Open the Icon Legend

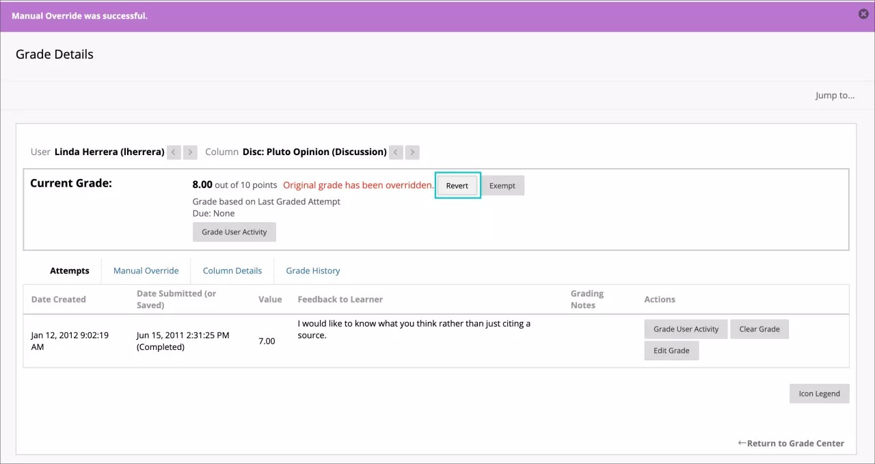tap(819, 394)
